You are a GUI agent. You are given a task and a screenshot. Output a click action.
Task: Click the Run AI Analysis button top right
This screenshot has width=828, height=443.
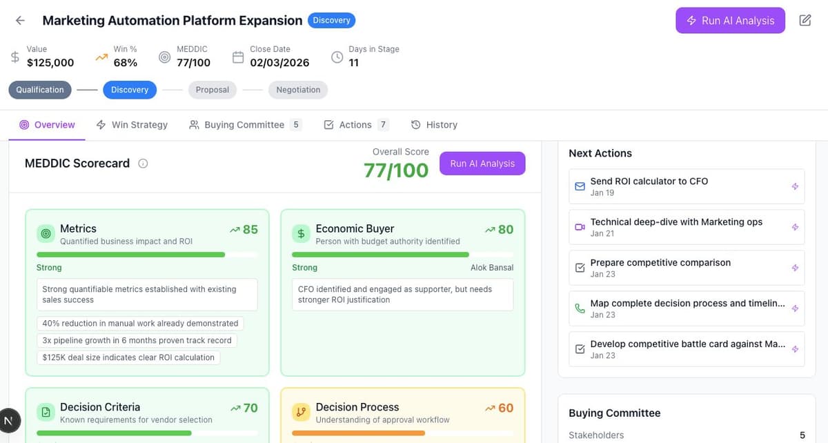point(730,20)
